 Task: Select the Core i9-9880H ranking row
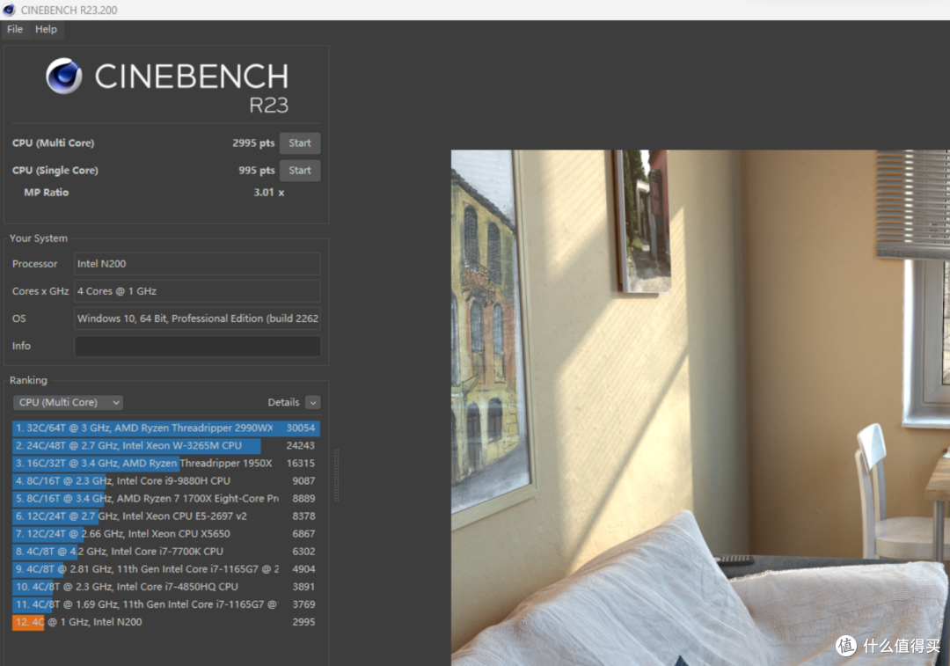point(166,480)
